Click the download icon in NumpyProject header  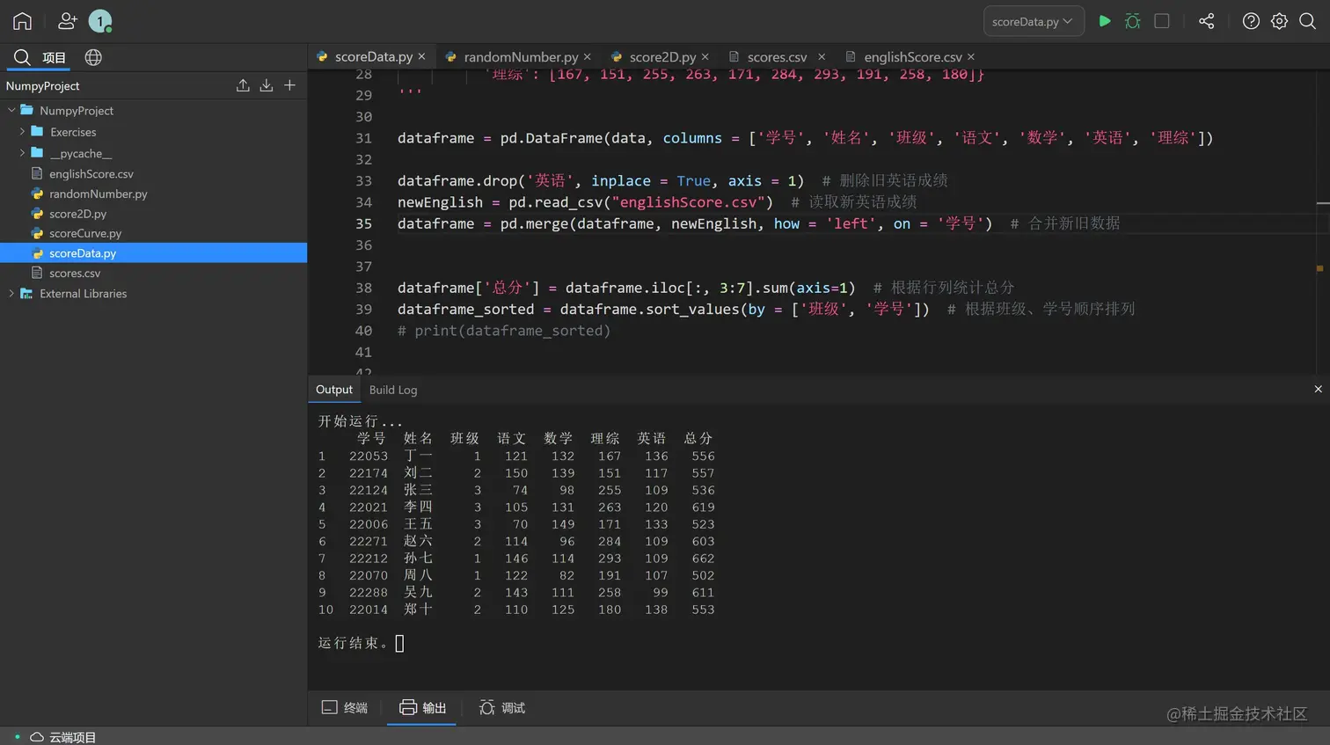(267, 85)
